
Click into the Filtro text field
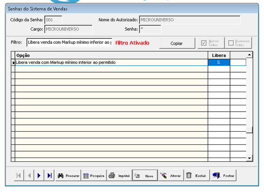click(69, 43)
